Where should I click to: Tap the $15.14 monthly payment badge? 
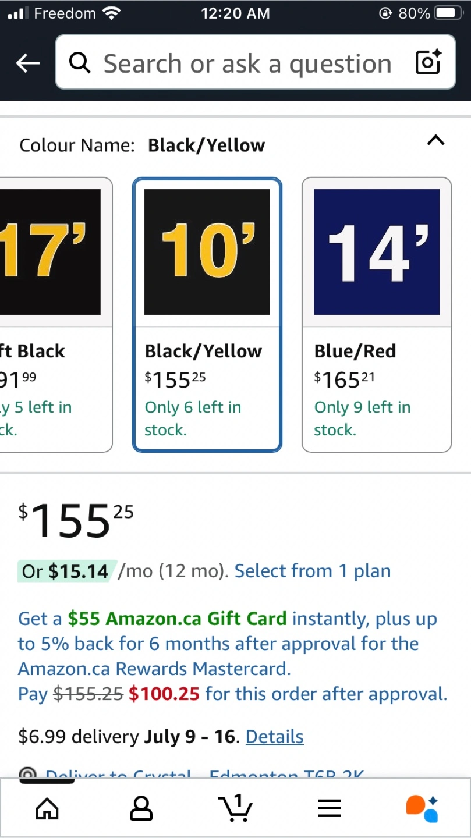coord(68,571)
